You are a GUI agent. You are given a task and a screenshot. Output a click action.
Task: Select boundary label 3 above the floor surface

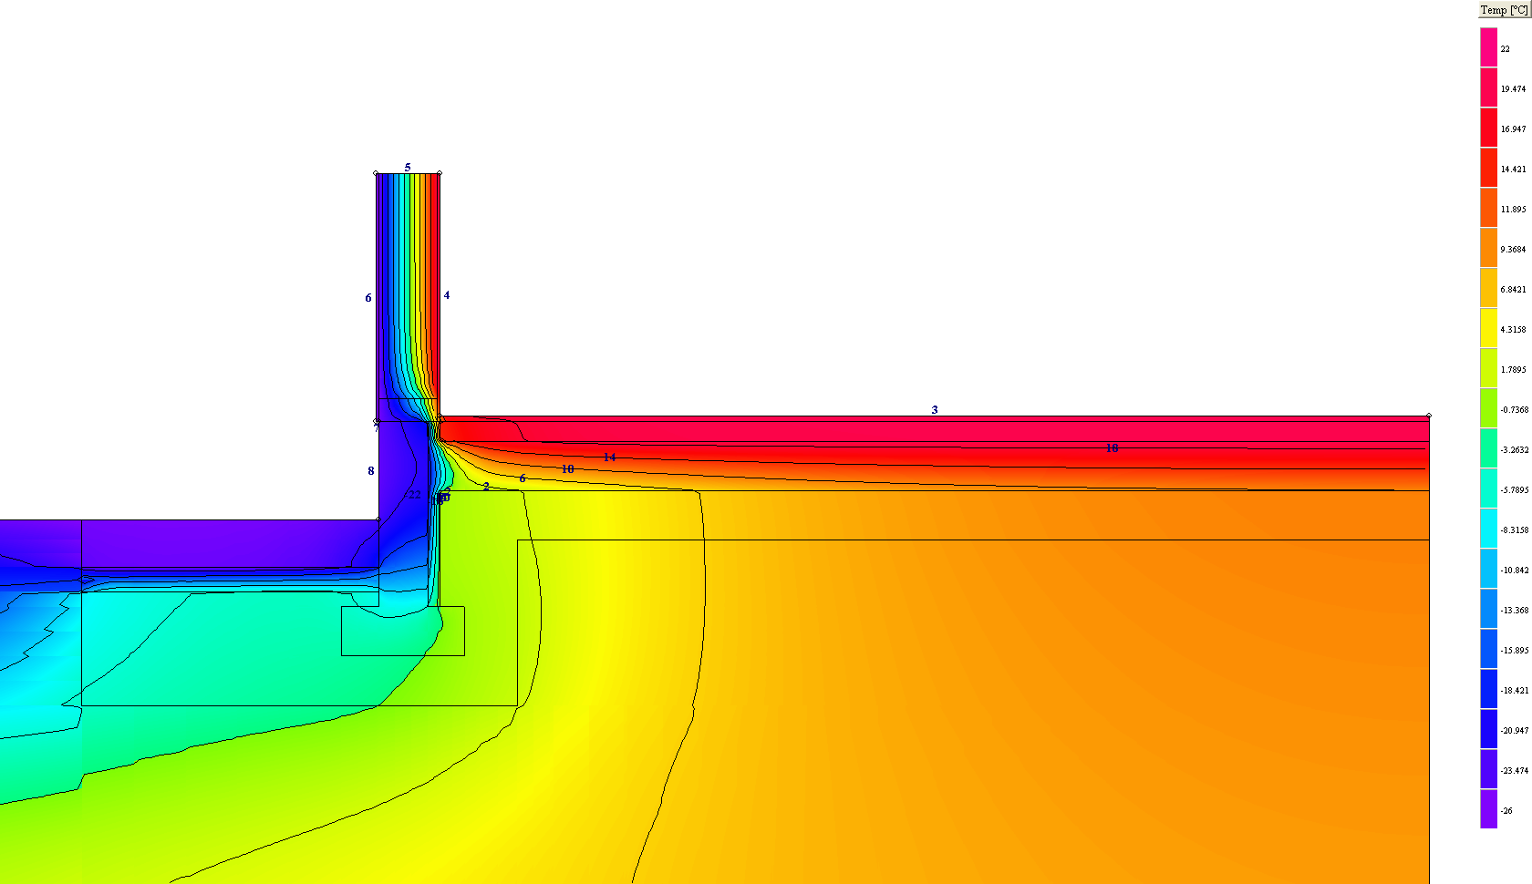(x=935, y=410)
